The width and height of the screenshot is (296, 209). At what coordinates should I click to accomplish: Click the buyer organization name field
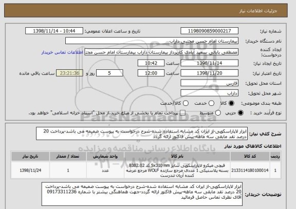point(152,41)
